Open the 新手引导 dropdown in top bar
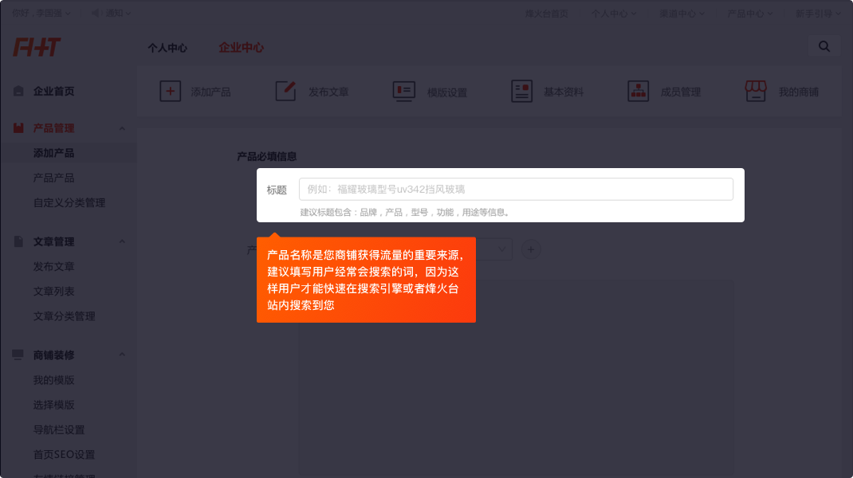Viewport: 853px width, 478px height. [x=817, y=14]
